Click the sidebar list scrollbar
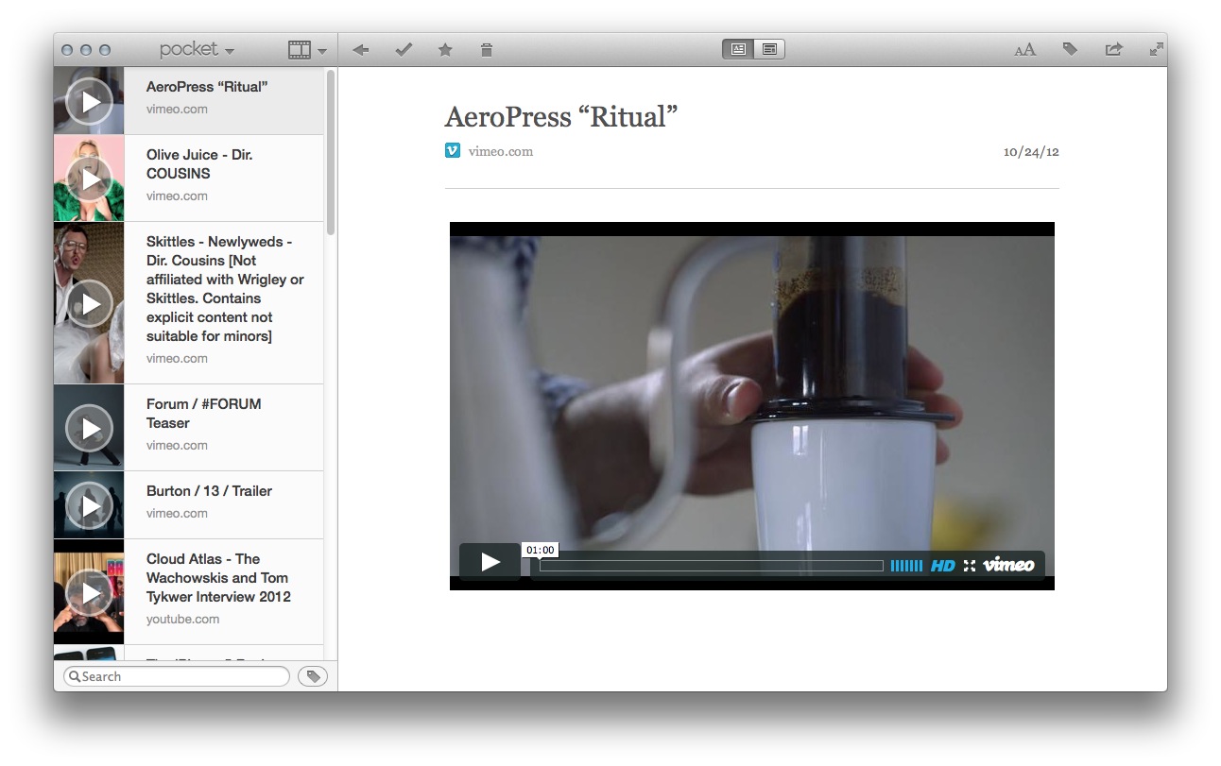The image size is (1221, 766). tap(331, 152)
